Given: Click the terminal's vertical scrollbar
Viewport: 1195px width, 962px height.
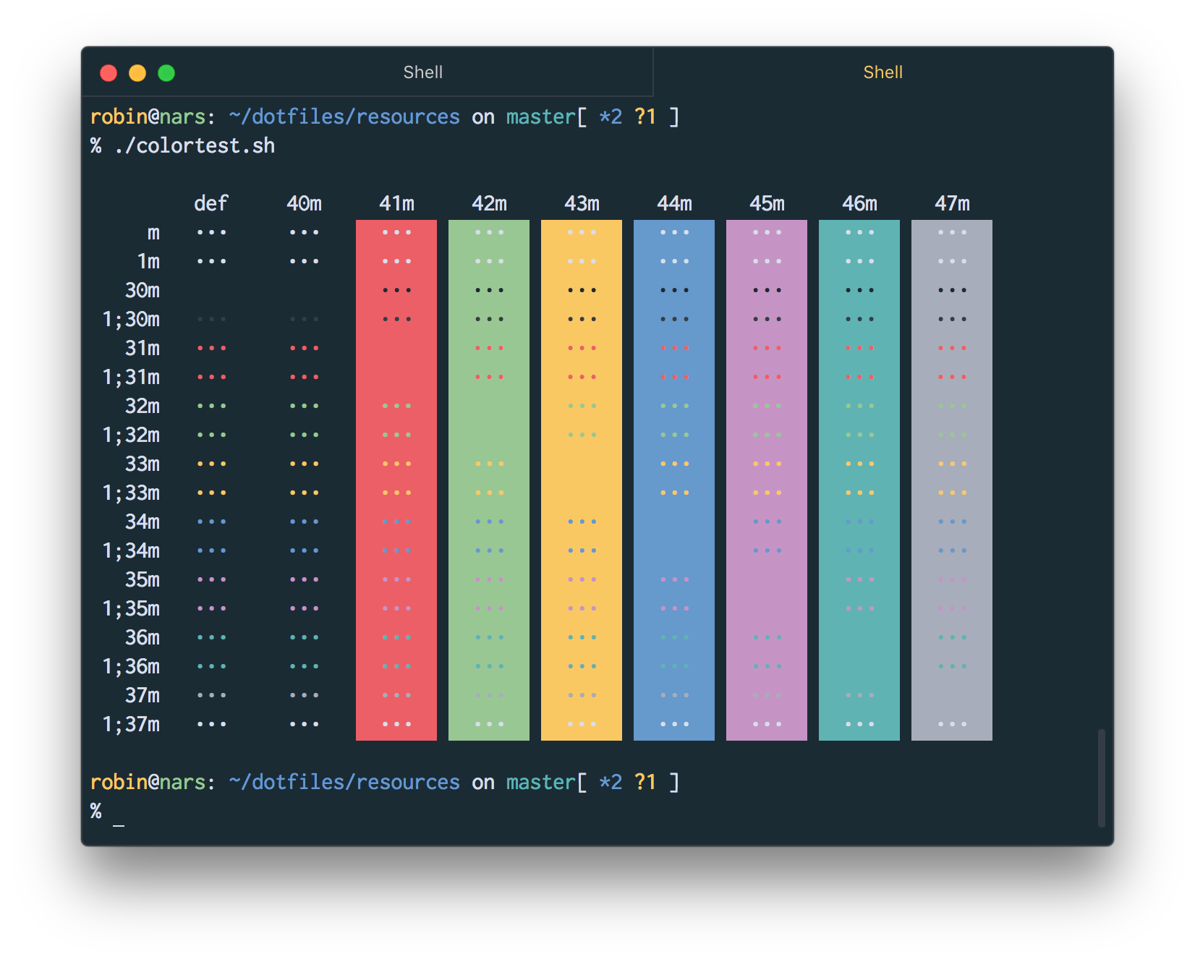Looking at the screenshot, I should 1101,778.
